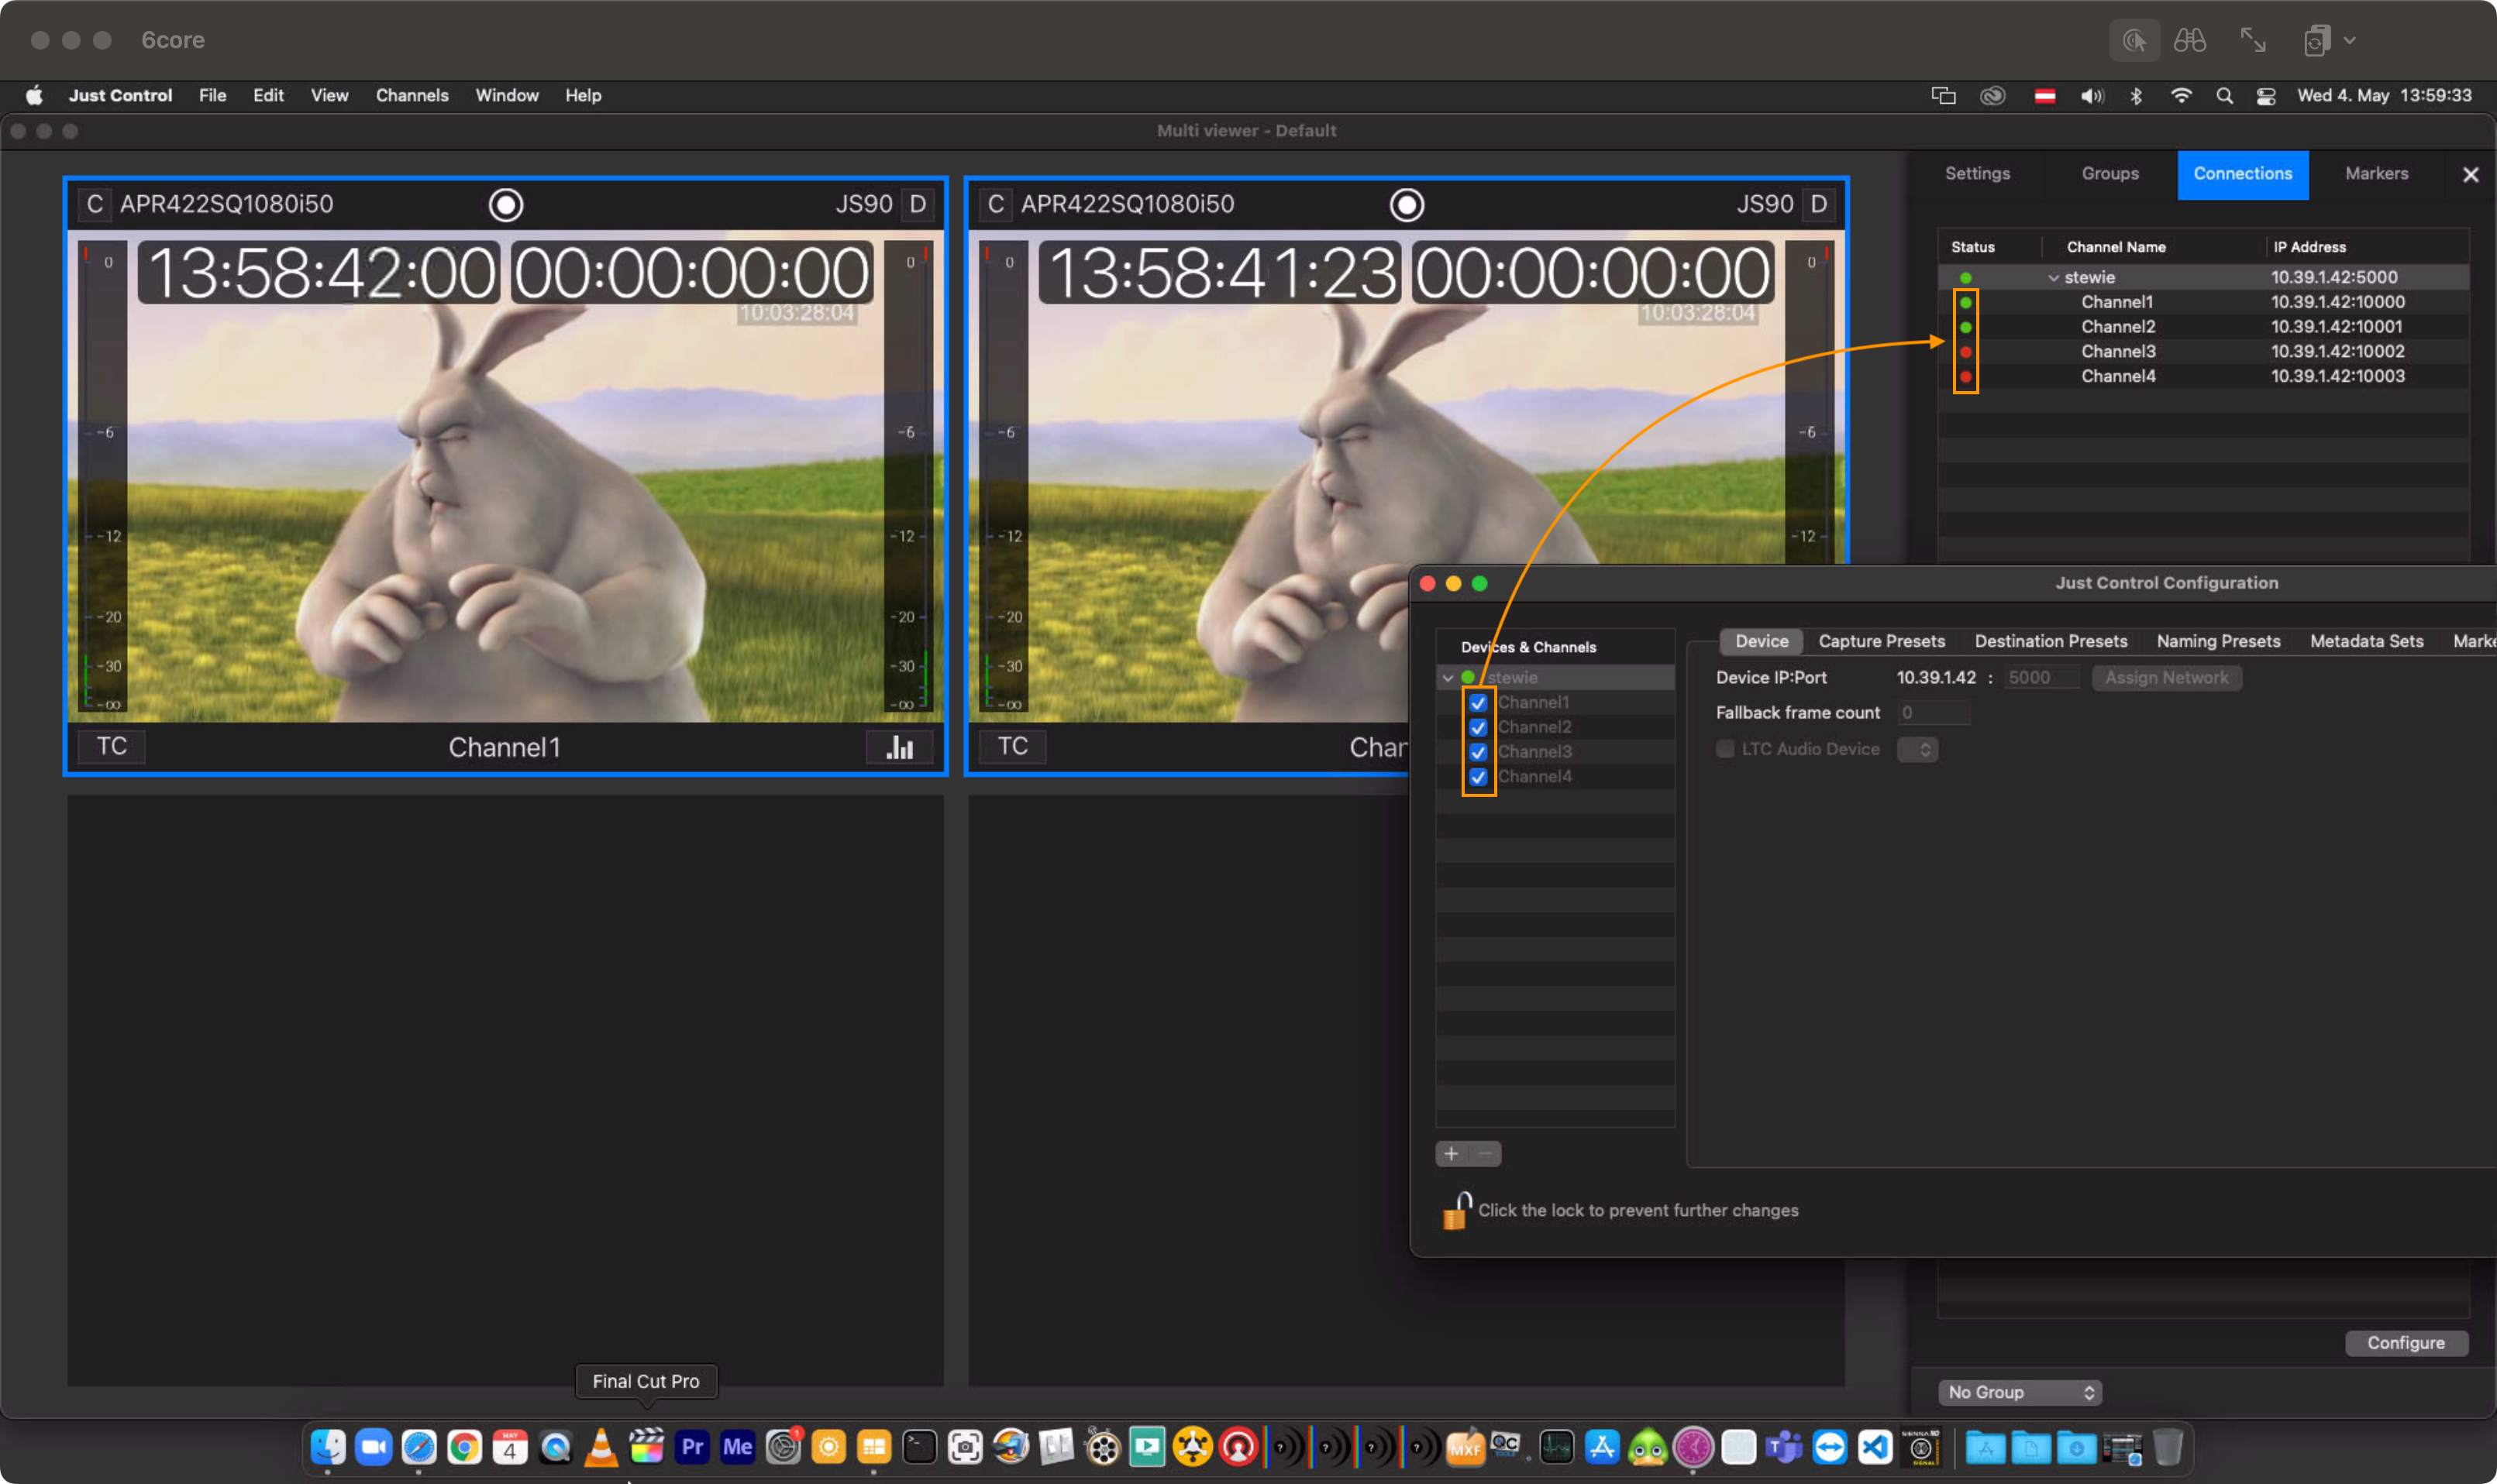Uncheck the Channel3 checkbox in Devices & Channels

(1478, 752)
